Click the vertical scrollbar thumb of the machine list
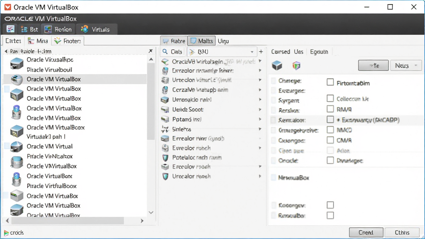The image size is (425, 239). [151, 102]
